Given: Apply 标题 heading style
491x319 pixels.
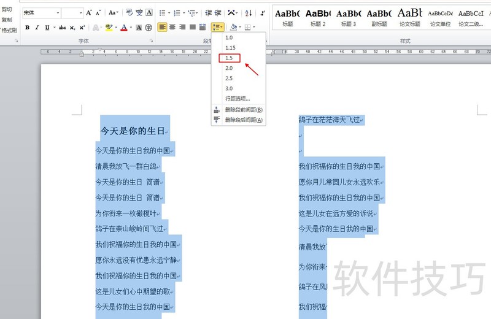Looking at the screenshot, I should pyautogui.click(x=287, y=18).
